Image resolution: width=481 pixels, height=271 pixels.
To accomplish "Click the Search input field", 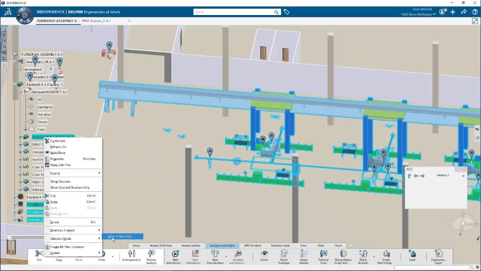I will [233, 12].
